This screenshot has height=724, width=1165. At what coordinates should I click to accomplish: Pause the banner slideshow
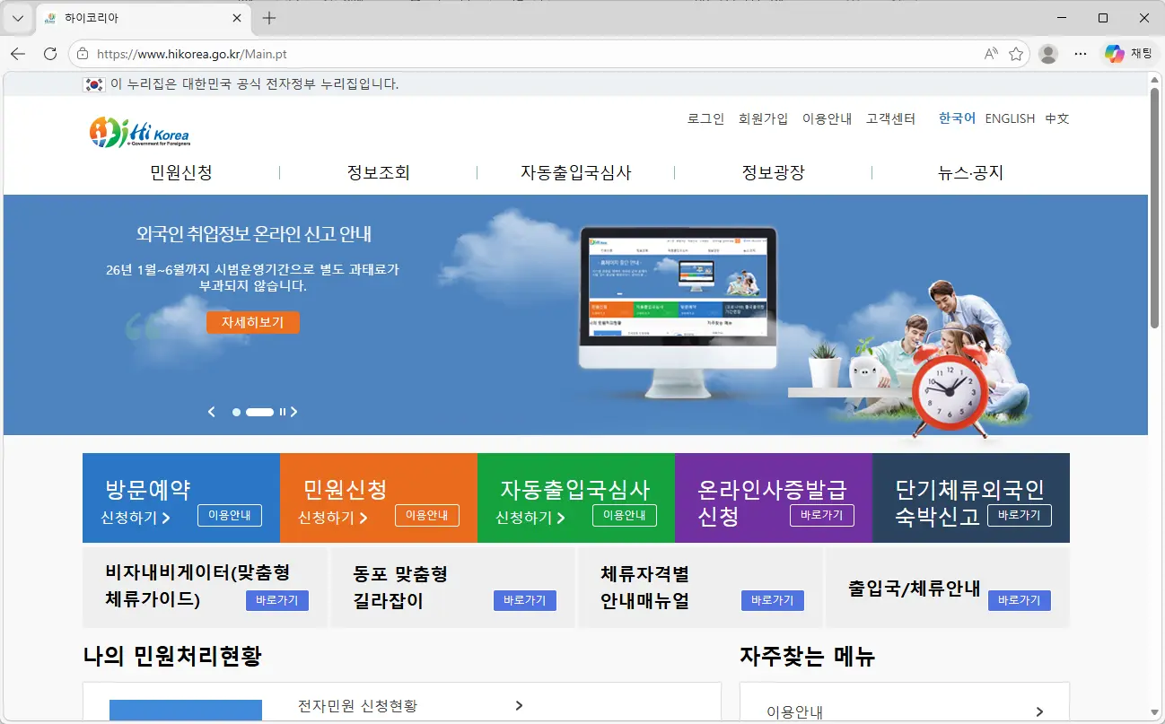282,412
